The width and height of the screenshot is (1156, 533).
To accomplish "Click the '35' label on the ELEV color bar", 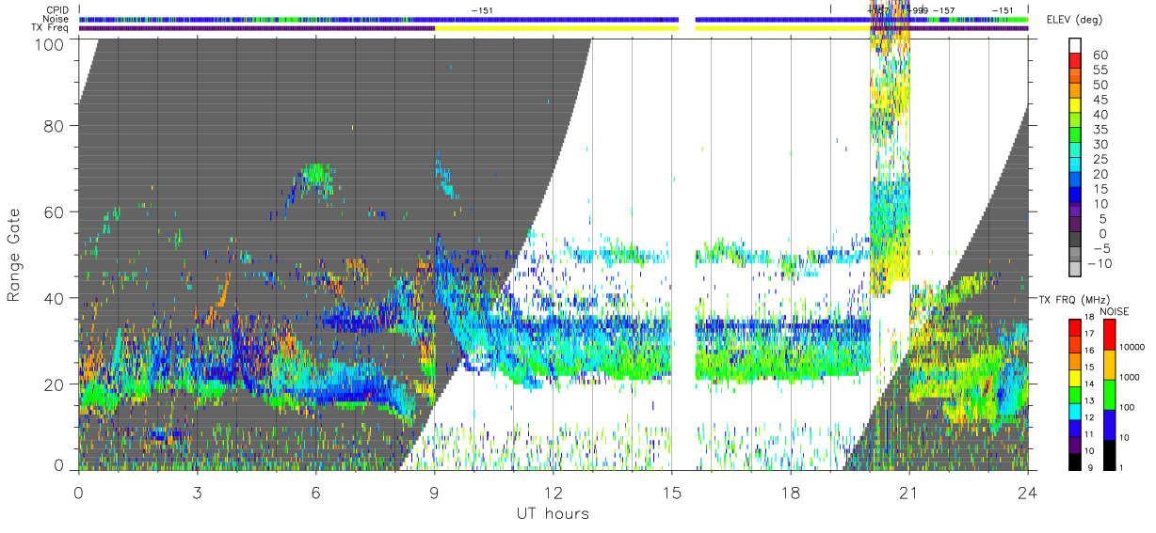I will 1100,129.
